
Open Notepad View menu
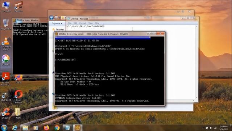[x=90, y=23]
